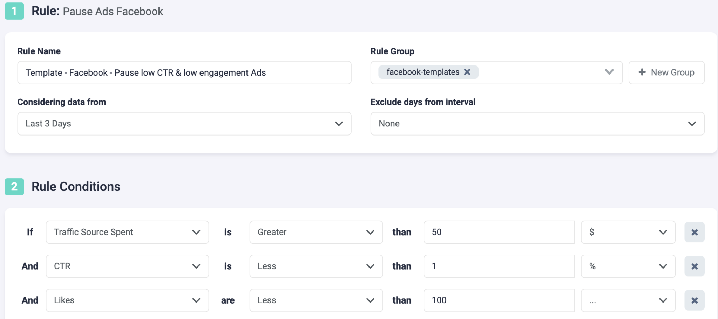Open the unit dropdown in Likes row
Viewport: 718px width, 319px height.
coord(628,300)
